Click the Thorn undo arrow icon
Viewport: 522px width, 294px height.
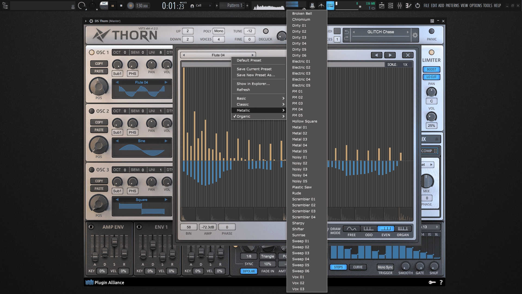(x=346, y=32)
